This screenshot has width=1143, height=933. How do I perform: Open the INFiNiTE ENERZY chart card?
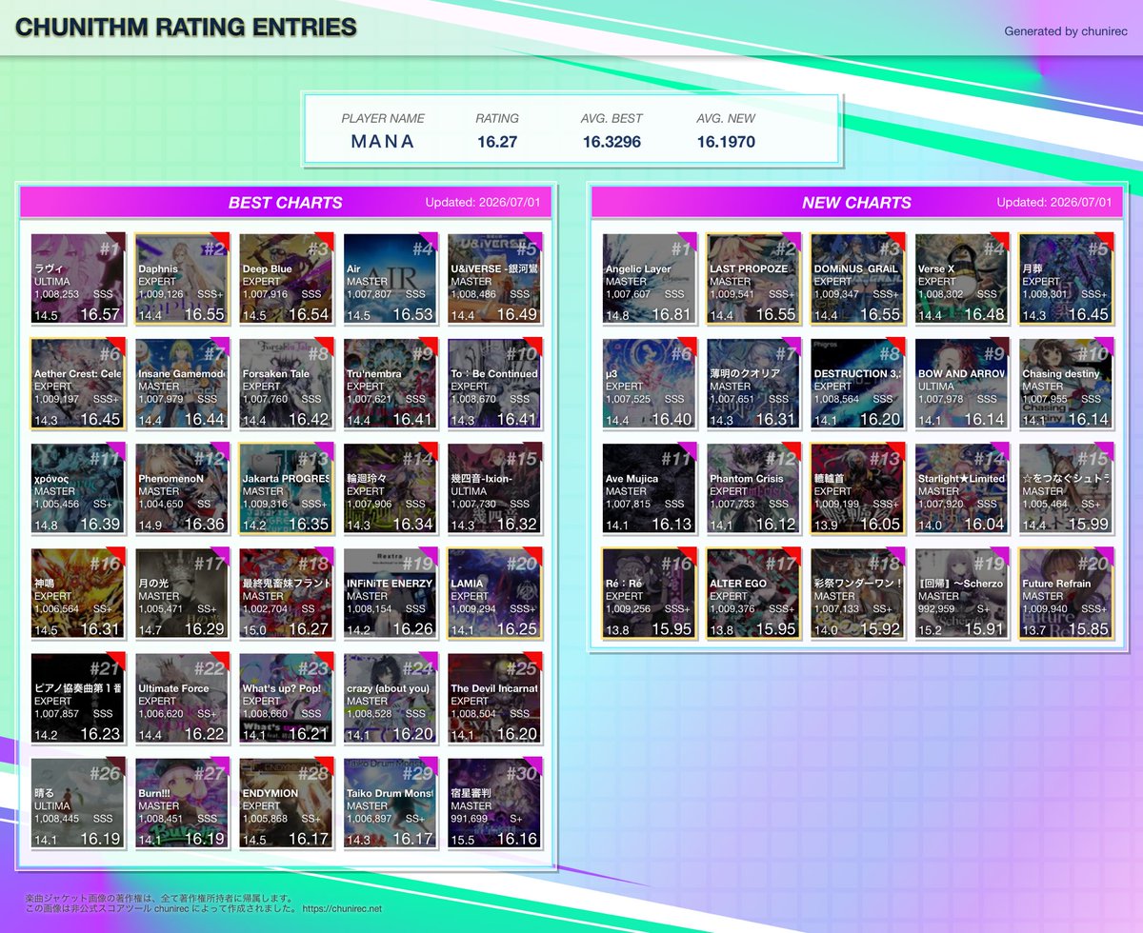[x=391, y=592]
